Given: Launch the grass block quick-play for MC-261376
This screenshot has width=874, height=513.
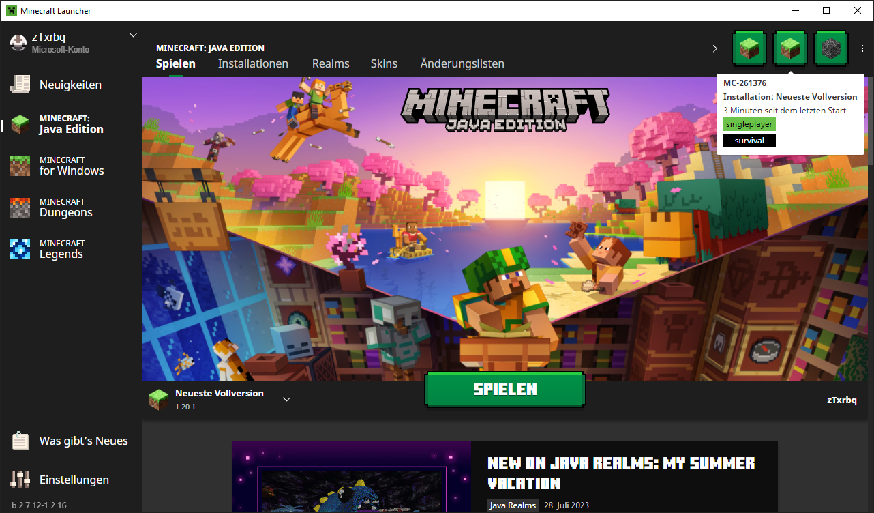Looking at the screenshot, I should (x=790, y=48).
